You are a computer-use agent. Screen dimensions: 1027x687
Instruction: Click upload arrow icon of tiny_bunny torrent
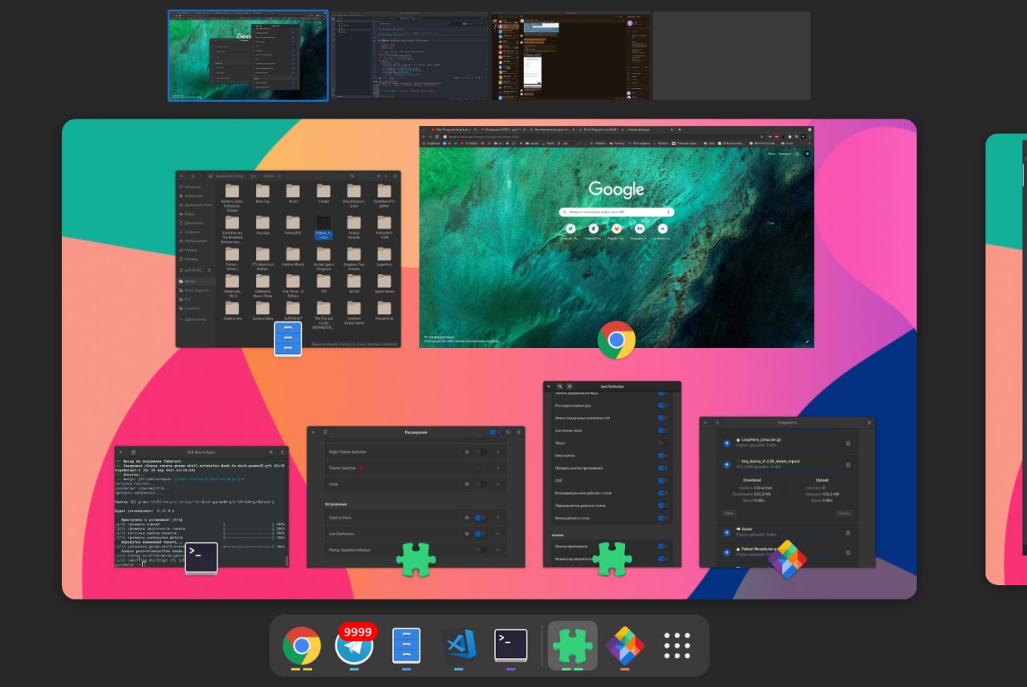727,465
